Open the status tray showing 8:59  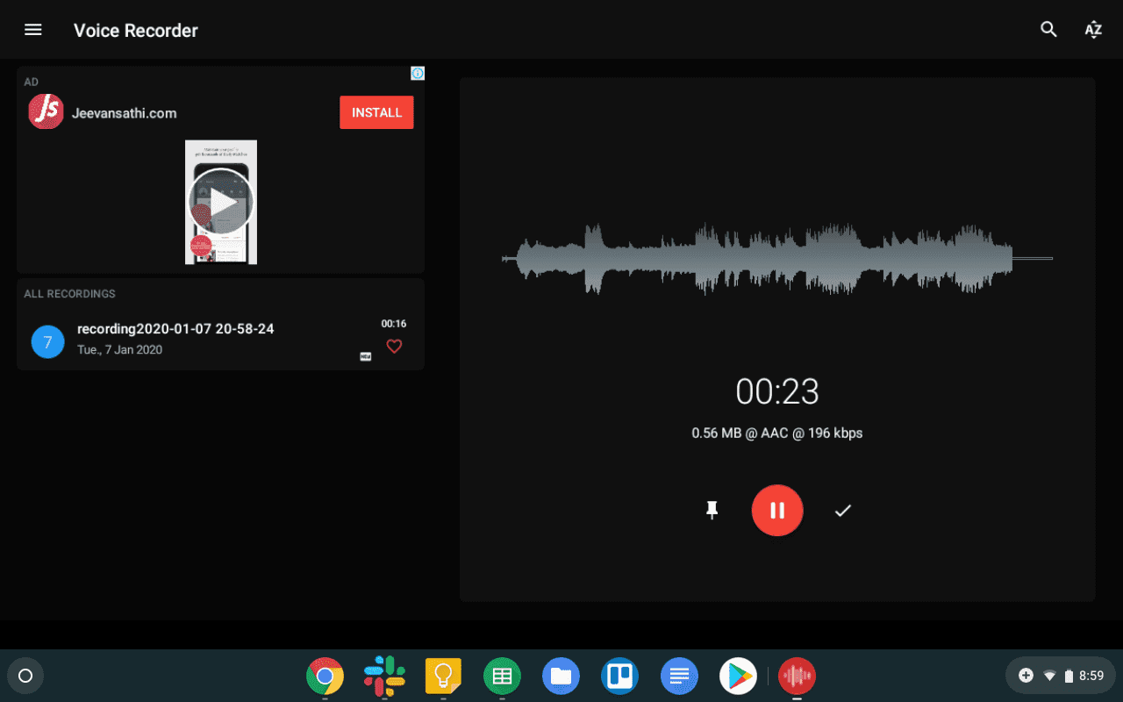(1060, 675)
